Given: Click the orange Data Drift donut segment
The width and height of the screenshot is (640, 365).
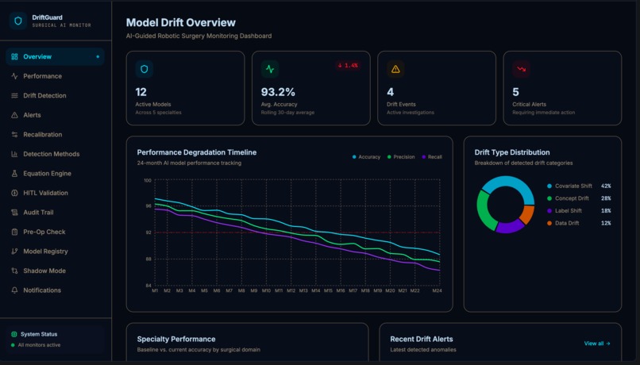Looking at the screenshot, I should 527,213.
